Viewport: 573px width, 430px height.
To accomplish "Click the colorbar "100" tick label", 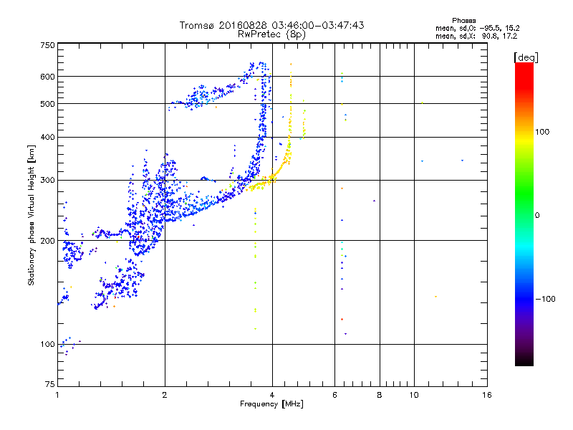I will 542,132.
